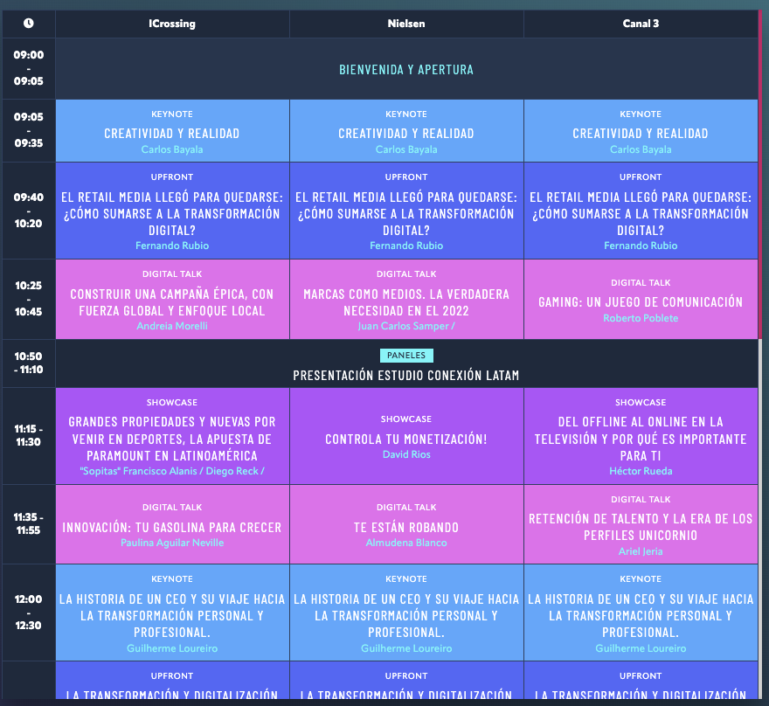Image resolution: width=769 pixels, height=706 pixels.
Task: Open El Retail Media upfront in ICrossing column
Action: 172,211
